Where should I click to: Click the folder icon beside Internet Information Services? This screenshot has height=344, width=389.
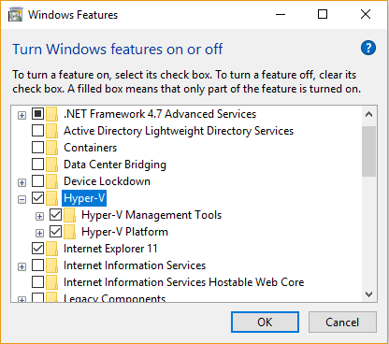click(x=52, y=265)
